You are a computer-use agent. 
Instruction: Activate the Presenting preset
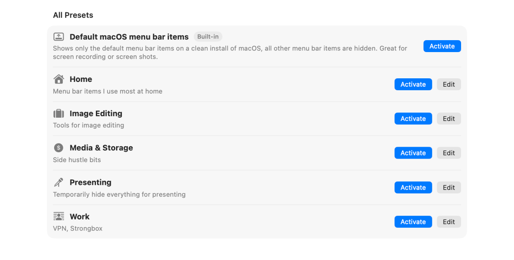click(413, 188)
